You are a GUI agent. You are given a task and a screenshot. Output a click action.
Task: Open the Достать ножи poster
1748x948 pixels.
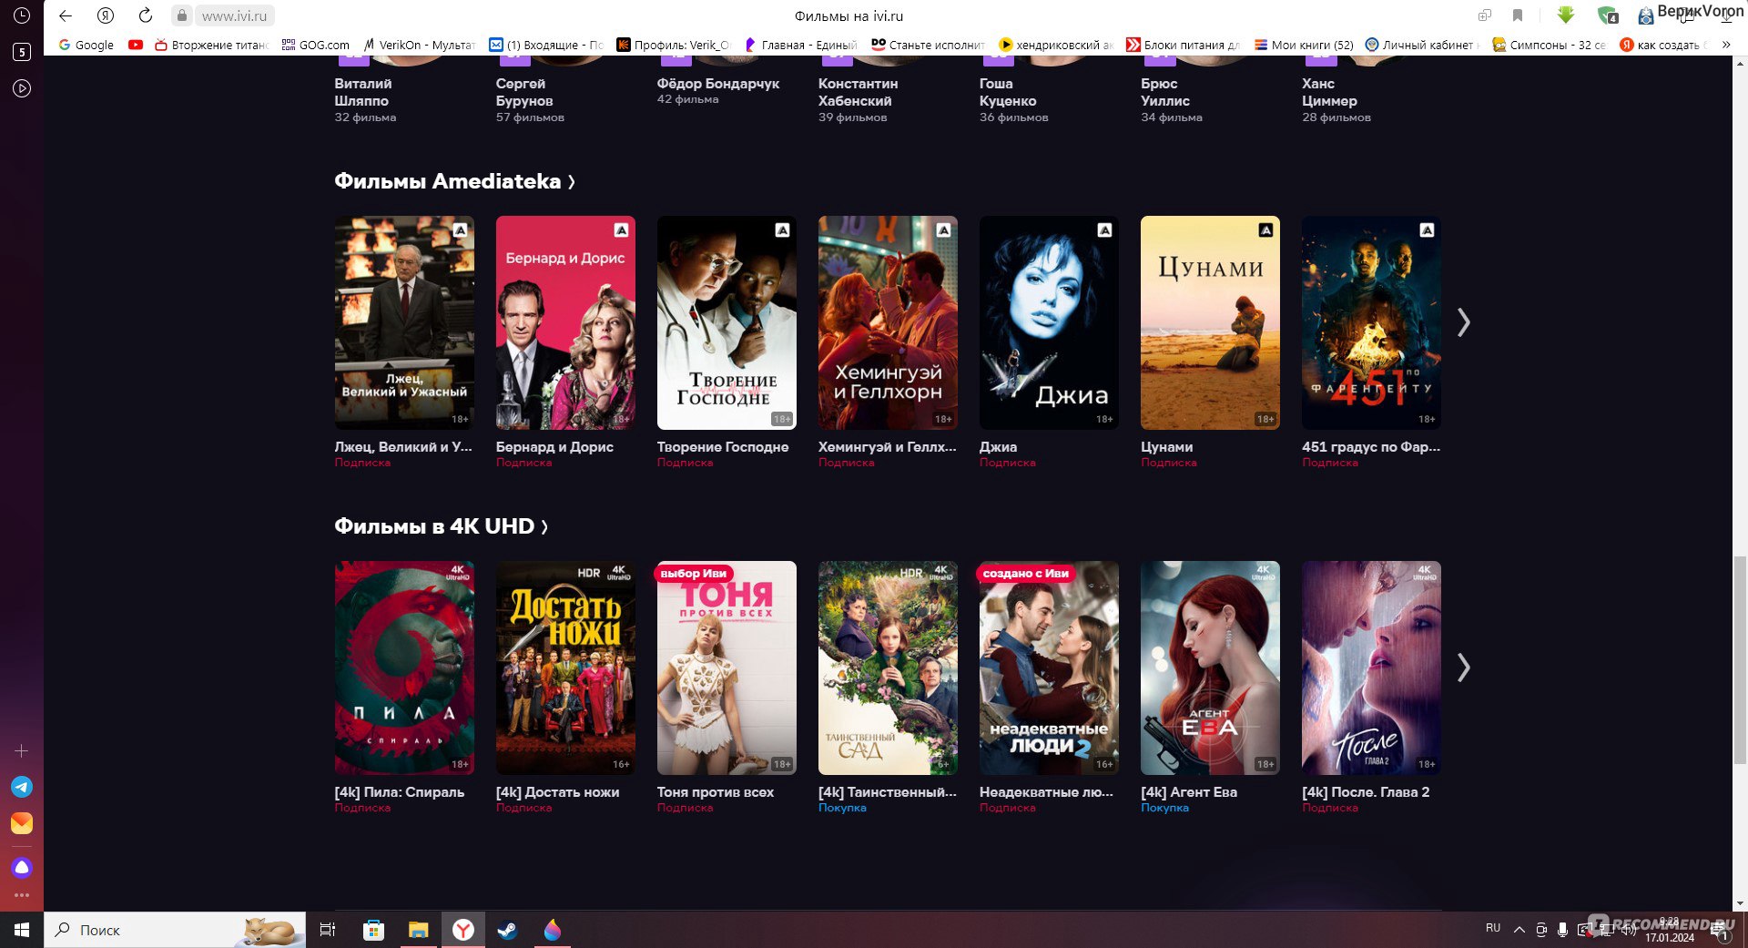(x=565, y=668)
